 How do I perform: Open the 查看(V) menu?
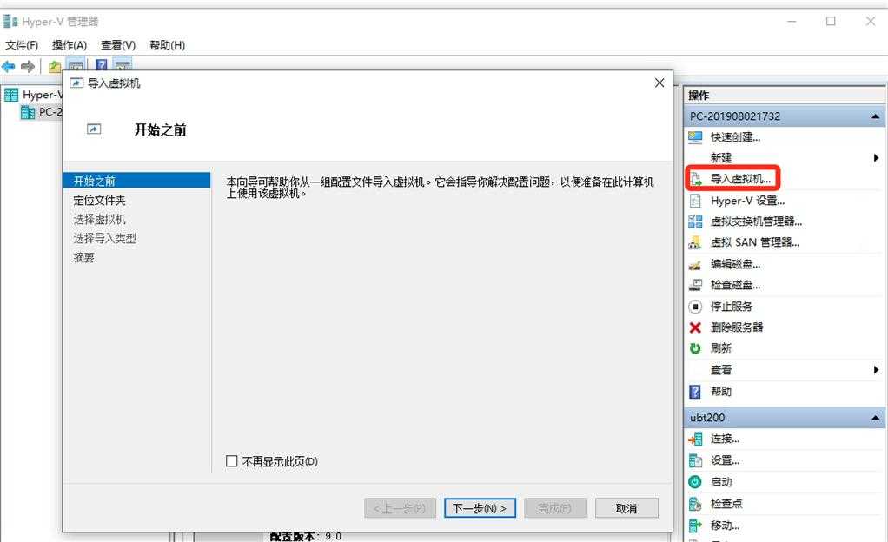coord(118,45)
